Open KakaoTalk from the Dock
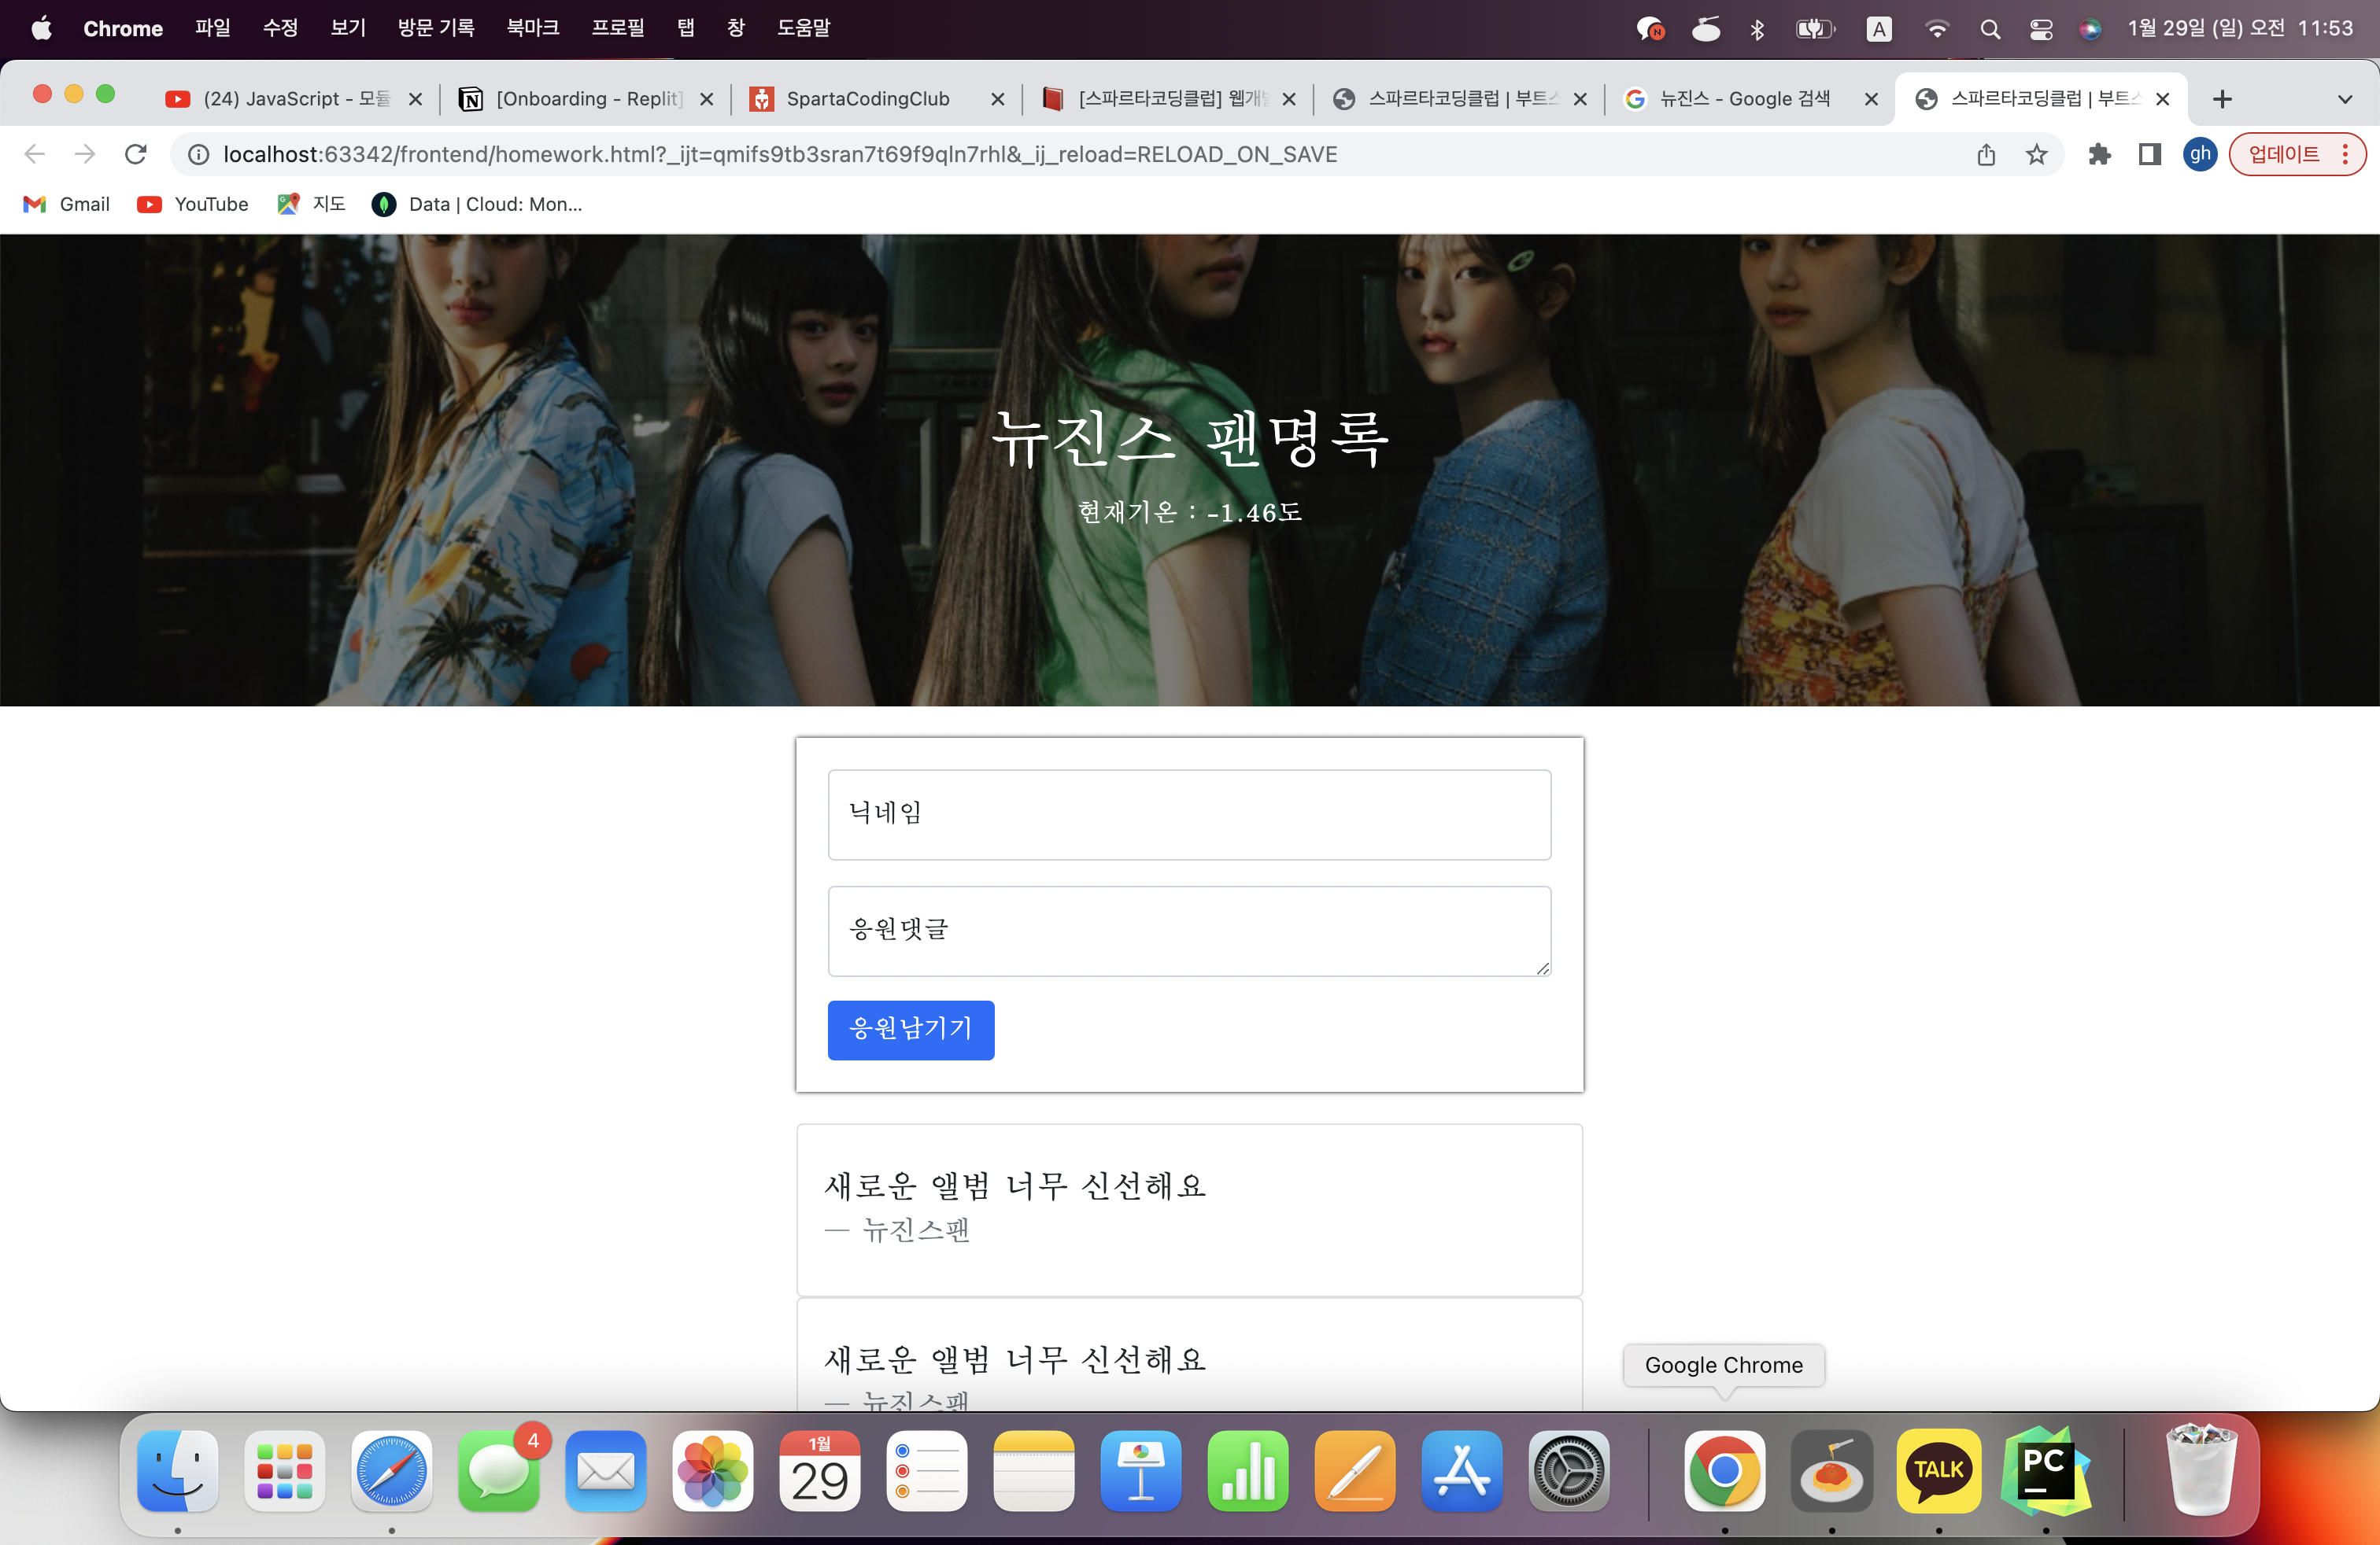 pos(1939,1470)
